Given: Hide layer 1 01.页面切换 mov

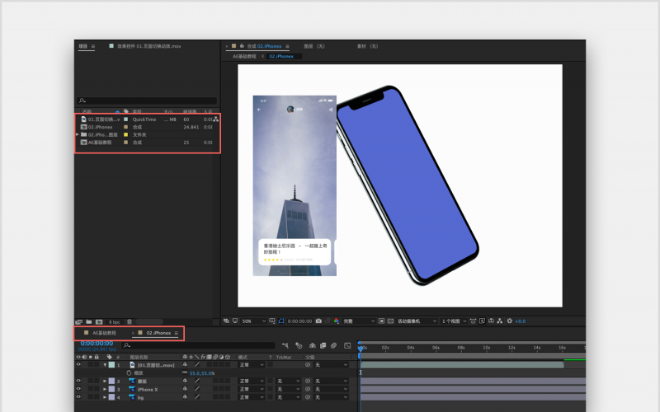Looking at the screenshot, I should click(x=78, y=365).
